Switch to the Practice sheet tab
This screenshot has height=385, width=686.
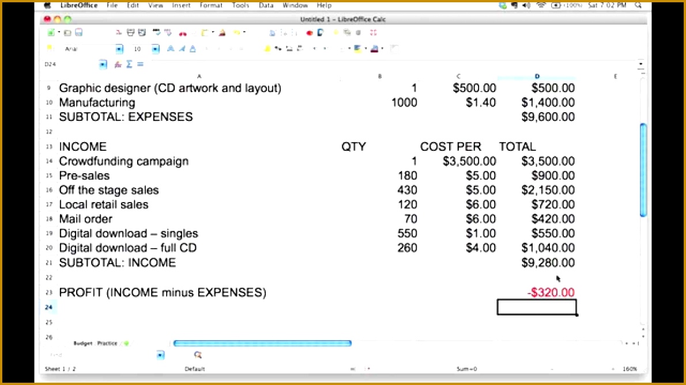click(107, 344)
